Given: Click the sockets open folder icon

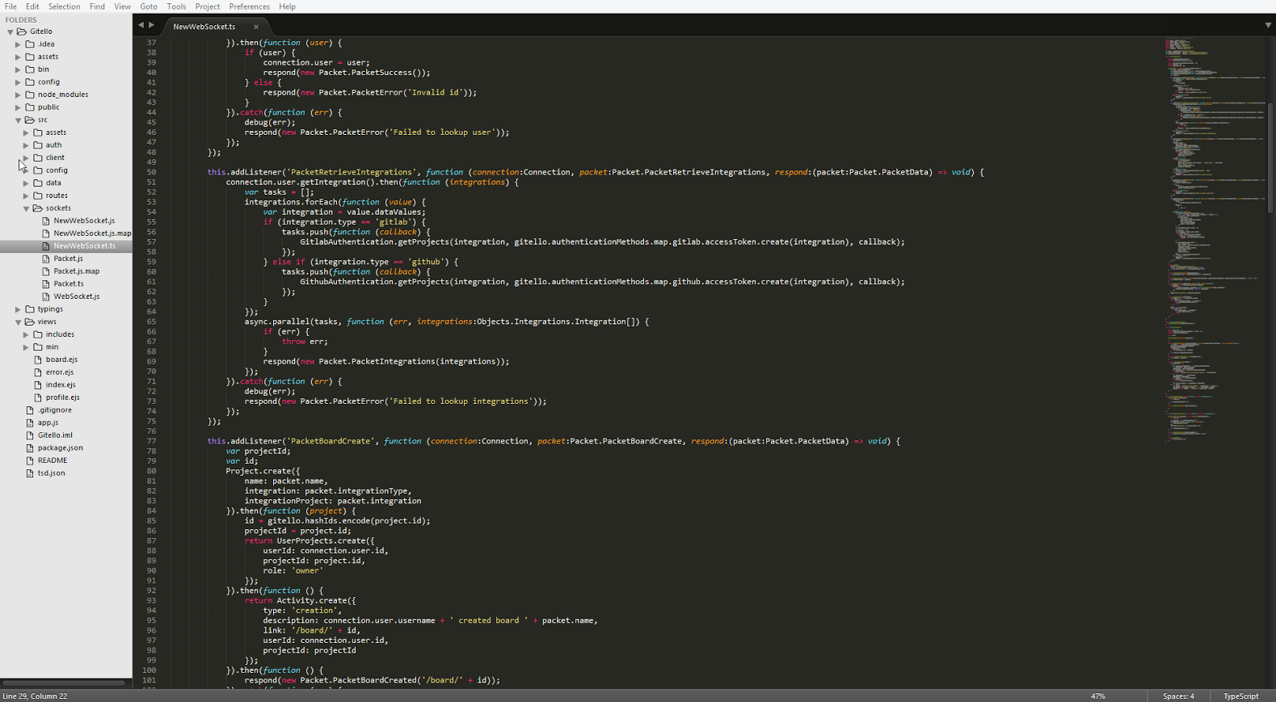Looking at the screenshot, I should (x=38, y=208).
